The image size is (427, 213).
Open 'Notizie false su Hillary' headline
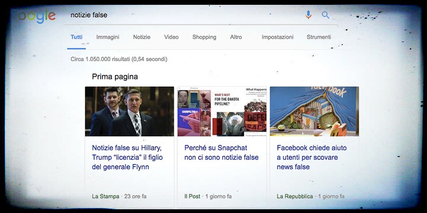[126, 157]
